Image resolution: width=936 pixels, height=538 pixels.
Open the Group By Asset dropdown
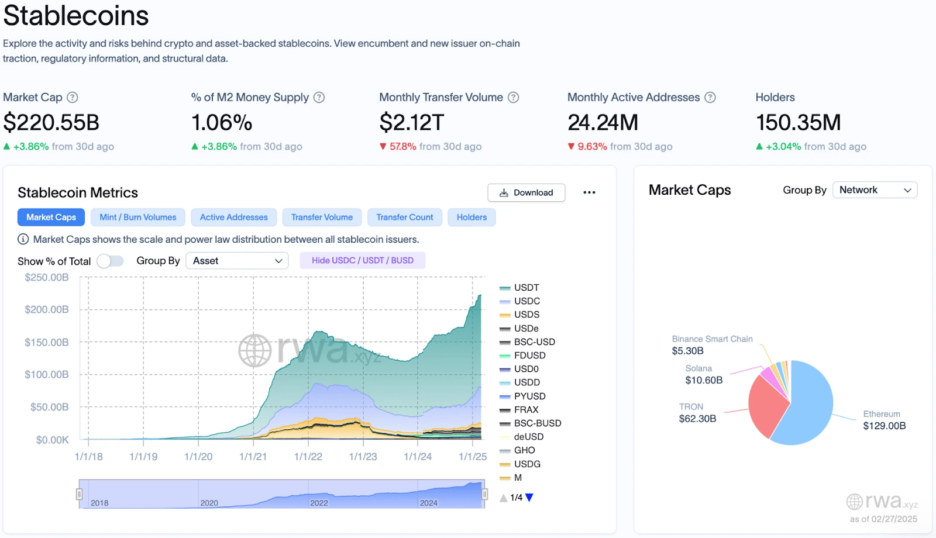pos(237,260)
